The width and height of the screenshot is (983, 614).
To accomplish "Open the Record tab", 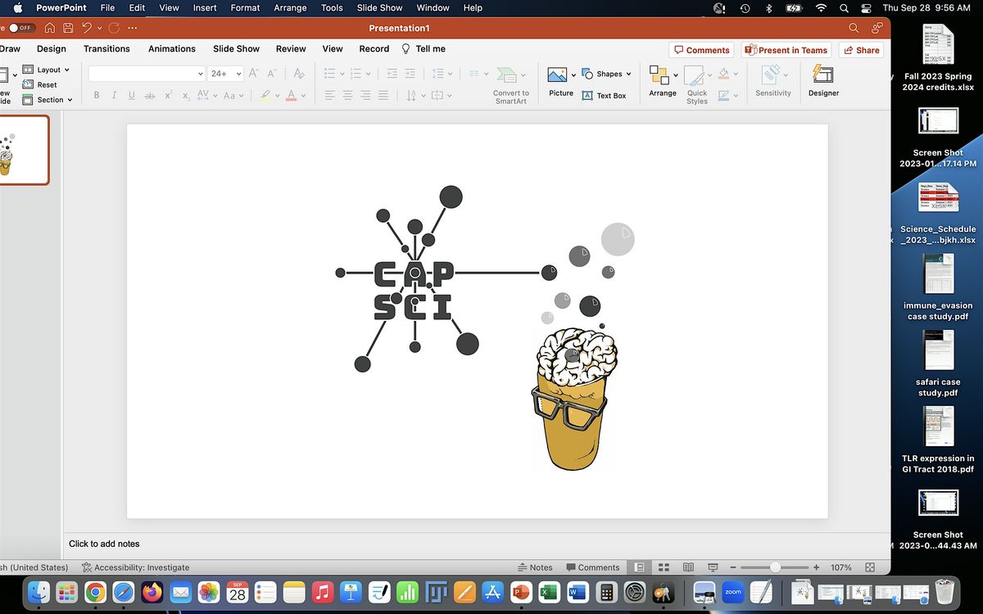I will pos(374,49).
